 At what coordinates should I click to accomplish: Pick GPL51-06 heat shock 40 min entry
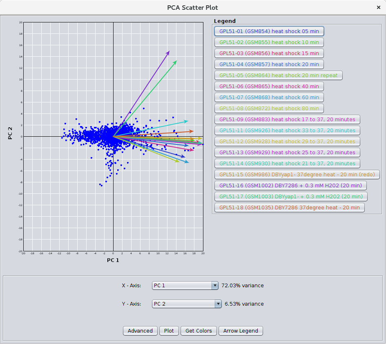(x=269, y=87)
